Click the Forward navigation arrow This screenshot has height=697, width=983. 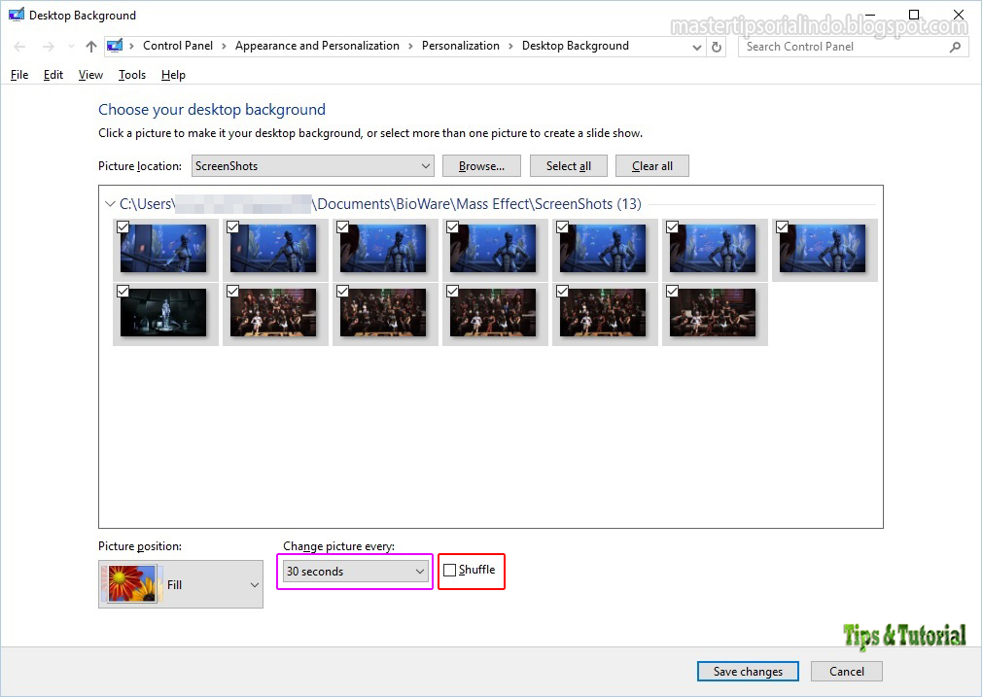(x=49, y=47)
